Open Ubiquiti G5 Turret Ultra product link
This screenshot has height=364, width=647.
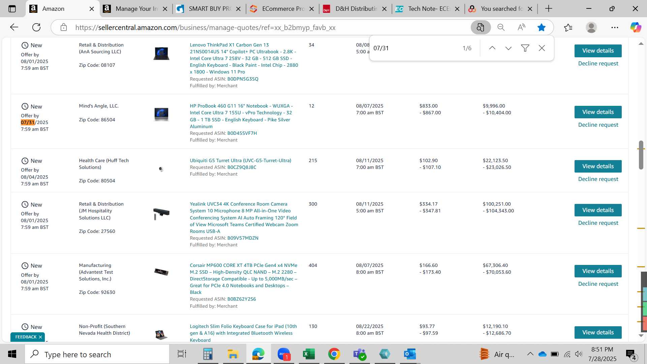tap(240, 160)
